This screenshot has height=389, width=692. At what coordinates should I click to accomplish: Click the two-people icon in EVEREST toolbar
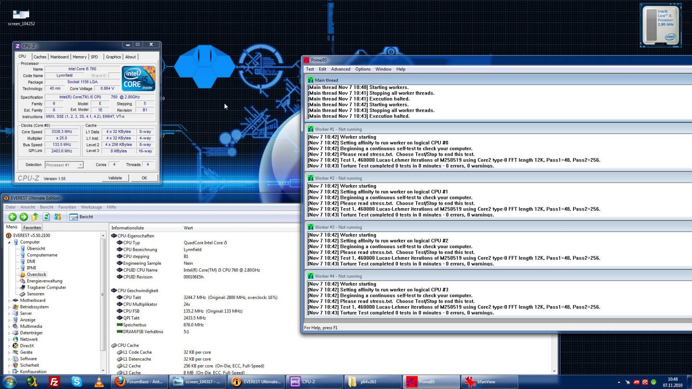[57, 217]
